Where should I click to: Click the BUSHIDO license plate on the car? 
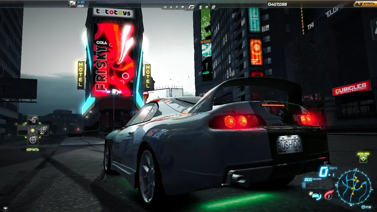(x=289, y=144)
